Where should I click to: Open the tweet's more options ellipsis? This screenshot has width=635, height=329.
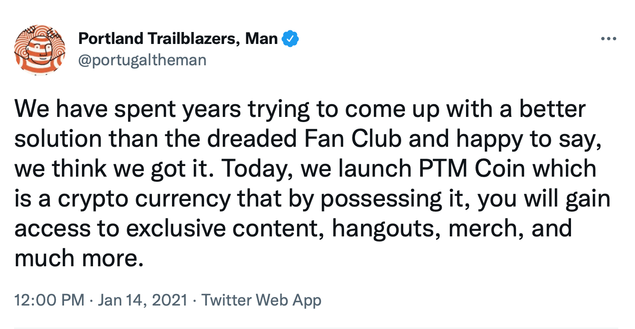tap(609, 39)
